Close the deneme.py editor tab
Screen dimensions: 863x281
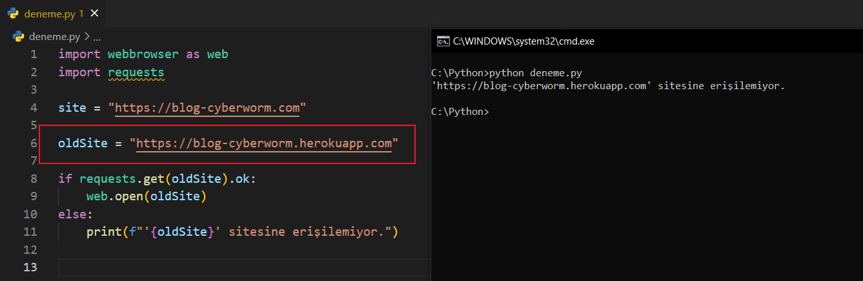point(95,13)
